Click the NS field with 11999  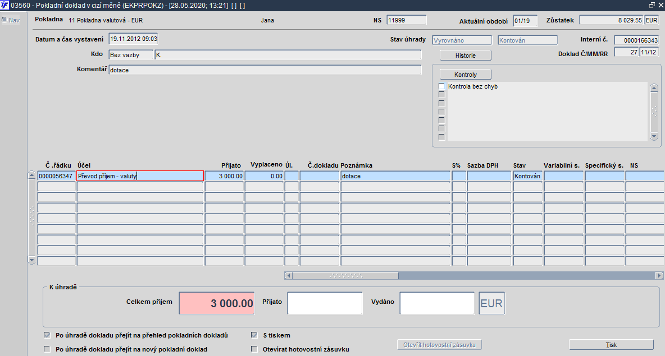click(406, 20)
